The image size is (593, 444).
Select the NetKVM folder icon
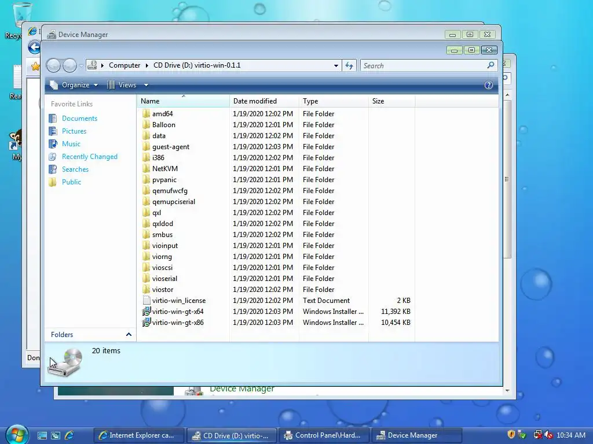pyautogui.click(x=146, y=168)
